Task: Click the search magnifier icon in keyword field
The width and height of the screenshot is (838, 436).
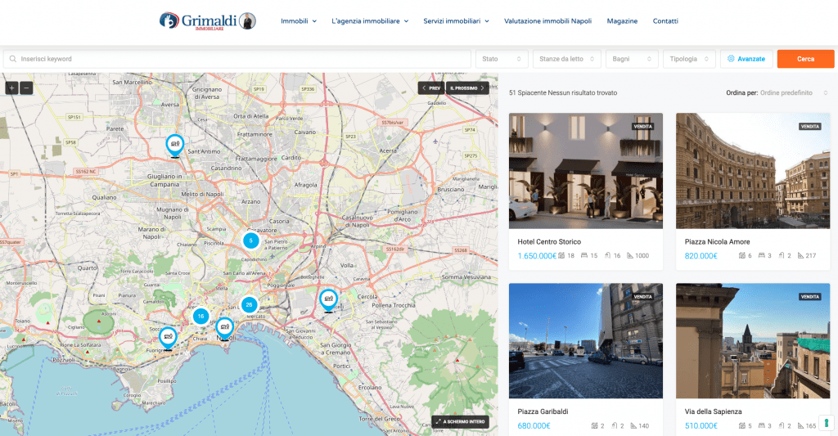Action: [13, 59]
